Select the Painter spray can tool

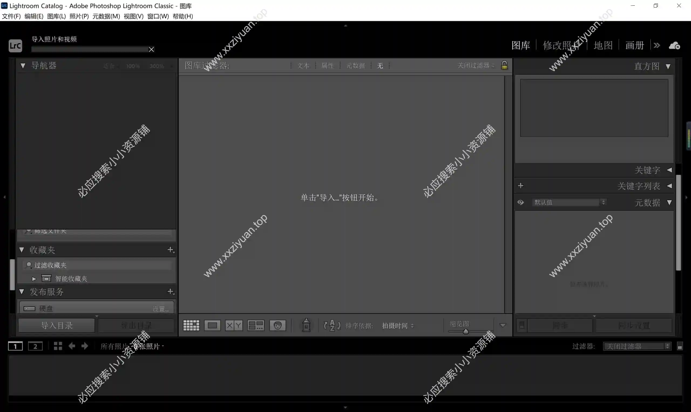click(306, 325)
